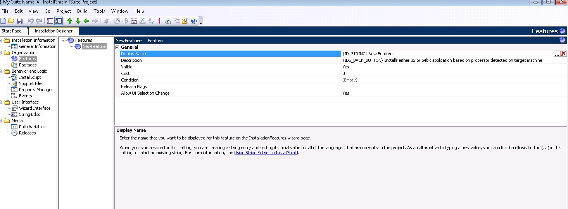The width and height of the screenshot is (568, 209).
Task: Click the String Editor abc icon
Action: click(x=14, y=114)
